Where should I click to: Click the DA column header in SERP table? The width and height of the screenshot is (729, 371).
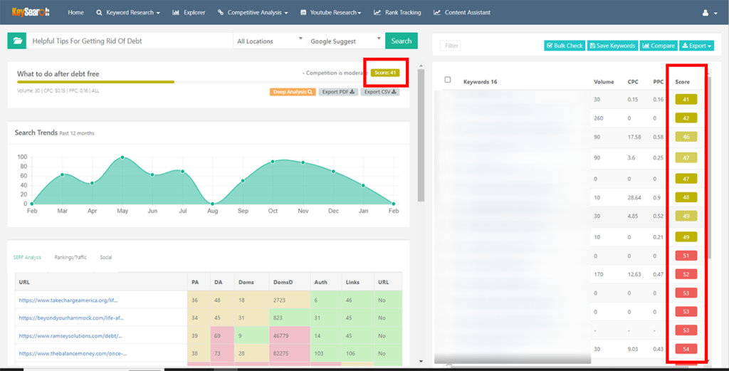(x=218, y=282)
